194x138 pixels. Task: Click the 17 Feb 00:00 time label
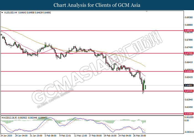click(95, 136)
